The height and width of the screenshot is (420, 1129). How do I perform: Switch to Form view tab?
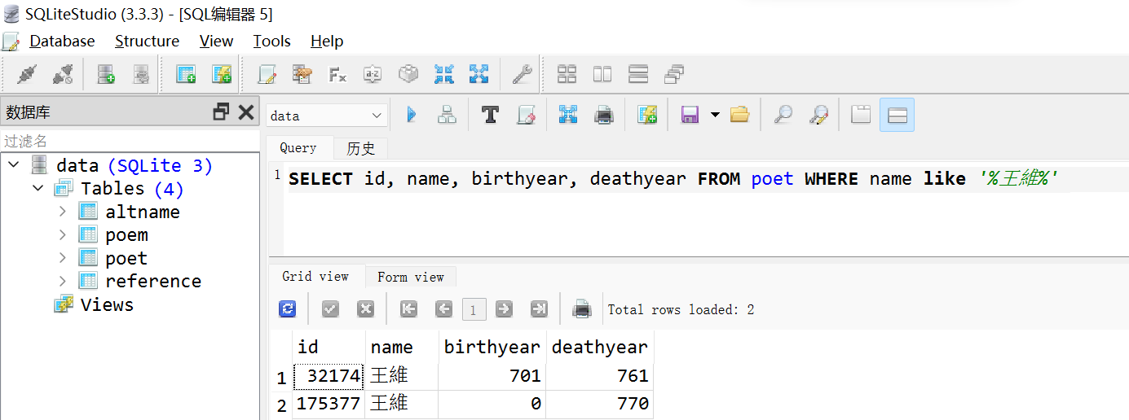(411, 277)
